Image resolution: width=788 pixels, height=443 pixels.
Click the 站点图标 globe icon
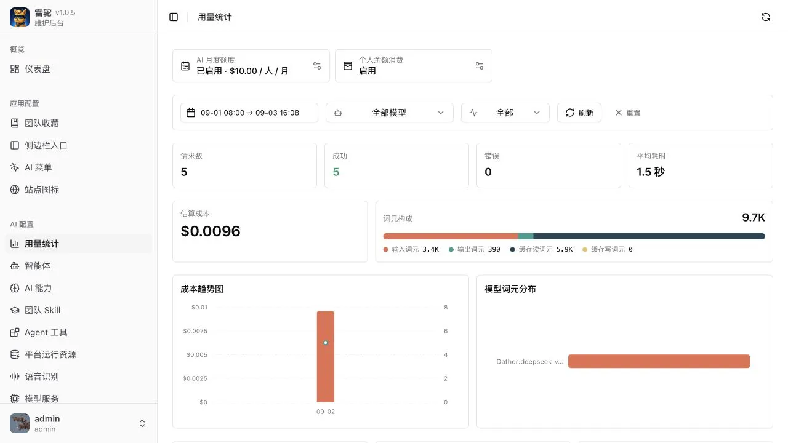pos(15,190)
